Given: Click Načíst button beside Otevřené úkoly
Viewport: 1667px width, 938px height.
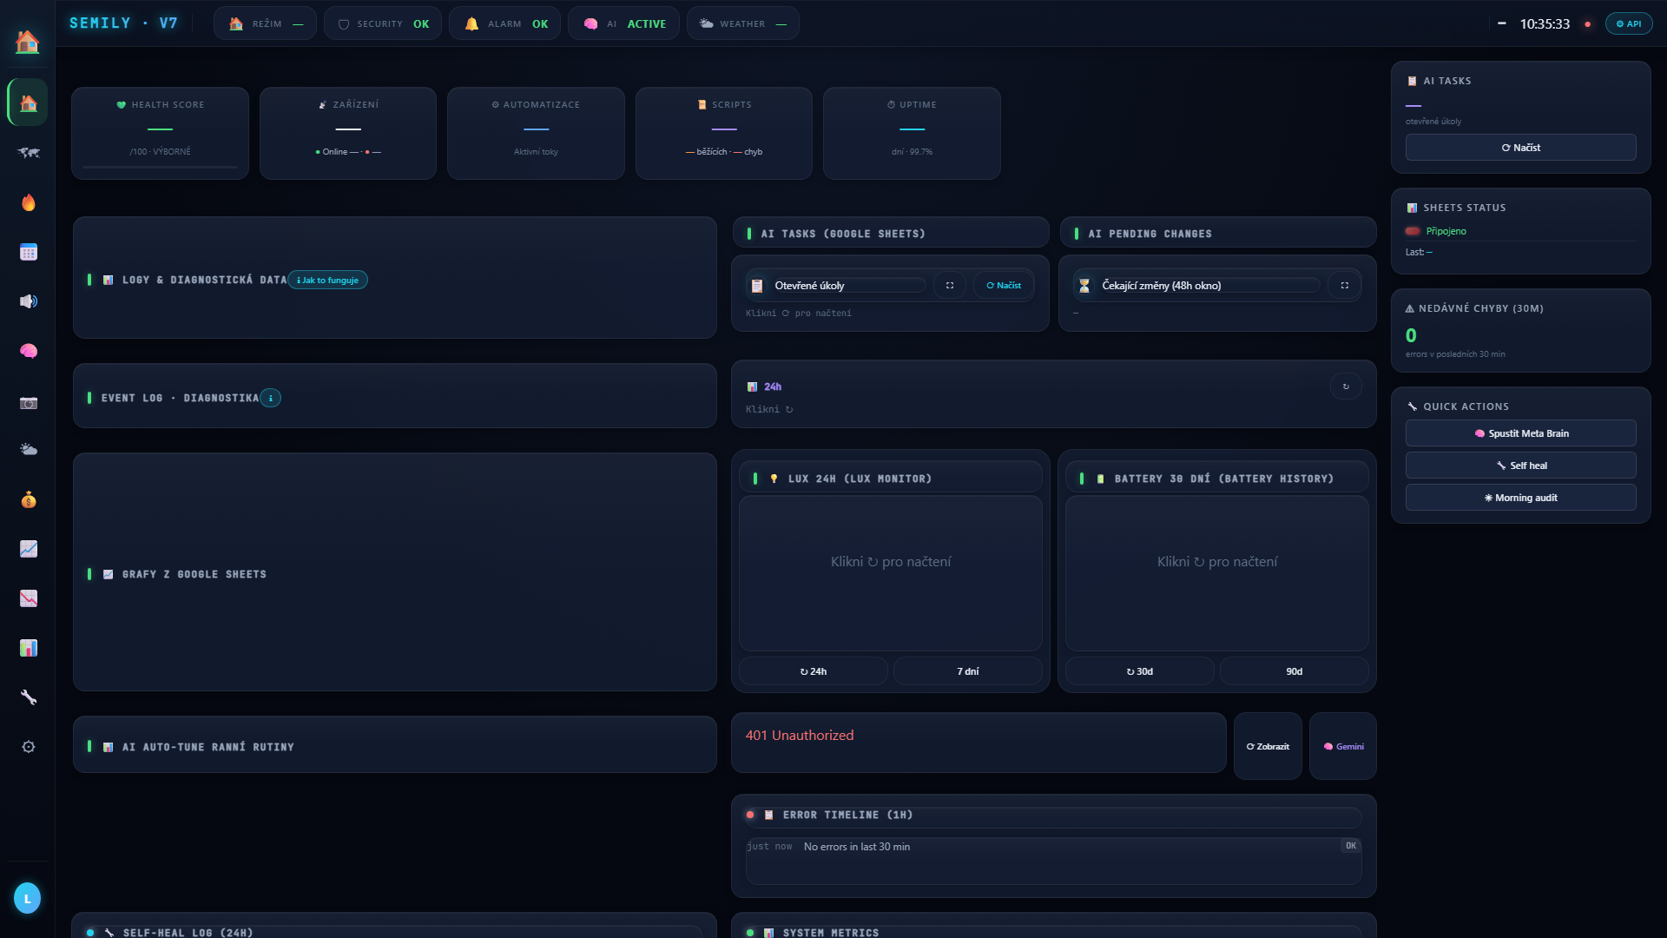Looking at the screenshot, I should pyautogui.click(x=1004, y=285).
